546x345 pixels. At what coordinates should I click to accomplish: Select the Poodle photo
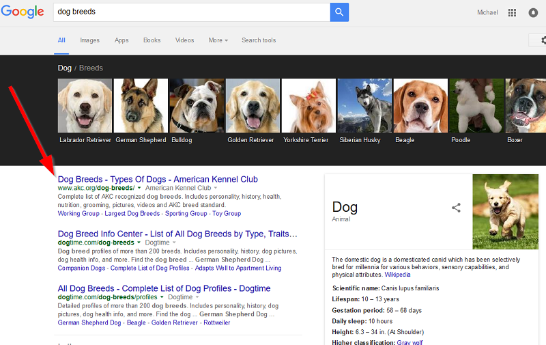pos(476,106)
